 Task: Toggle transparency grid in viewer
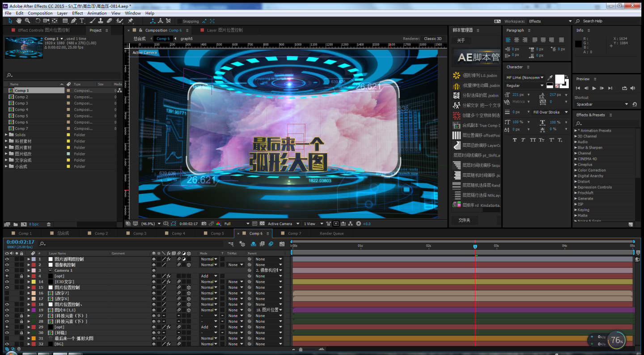tap(262, 224)
